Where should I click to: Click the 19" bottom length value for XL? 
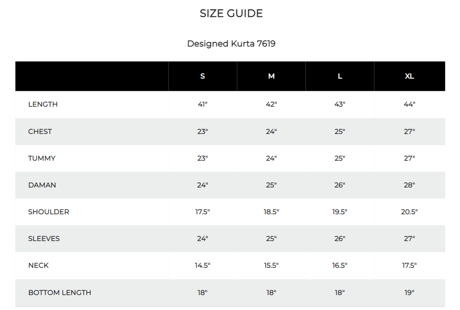click(409, 293)
